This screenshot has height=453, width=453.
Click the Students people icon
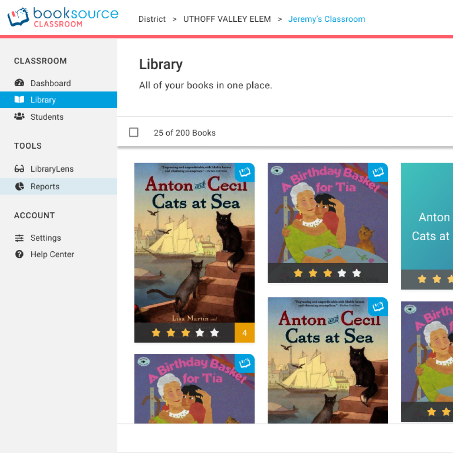(x=19, y=116)
